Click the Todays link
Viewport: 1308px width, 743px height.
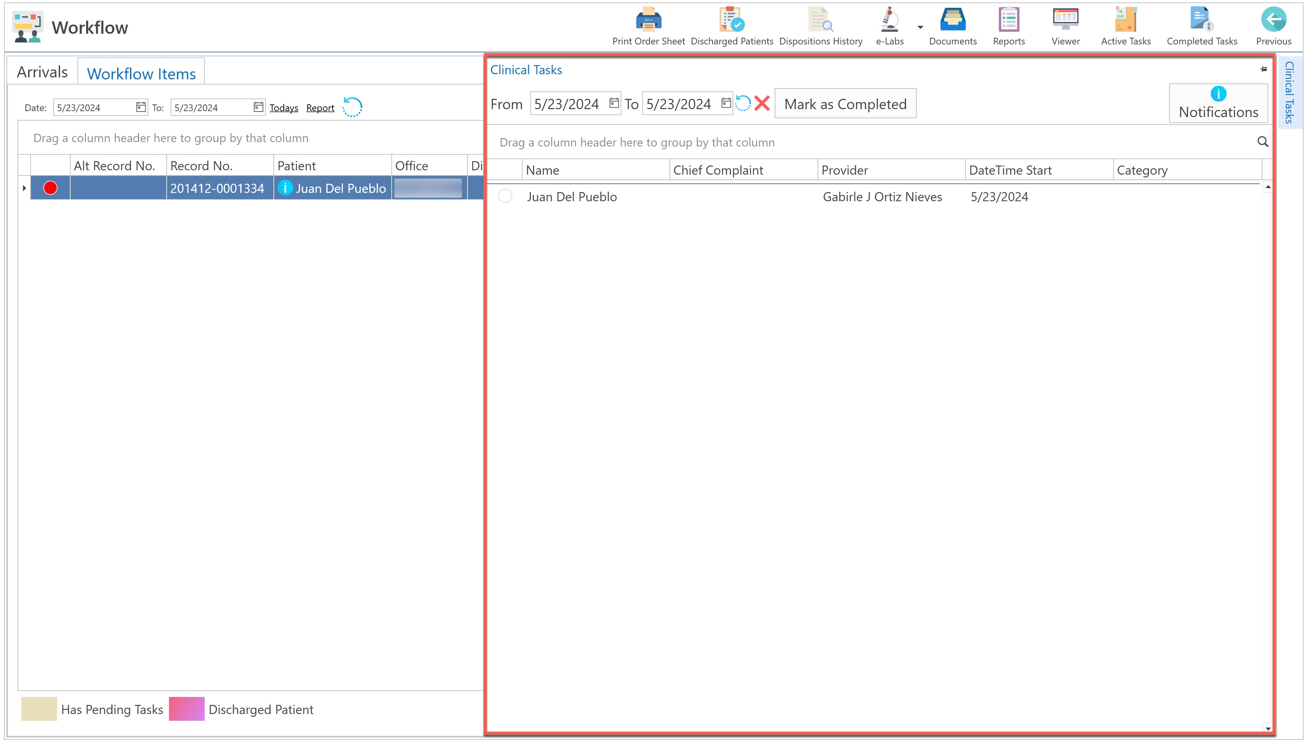coord(284,108)
